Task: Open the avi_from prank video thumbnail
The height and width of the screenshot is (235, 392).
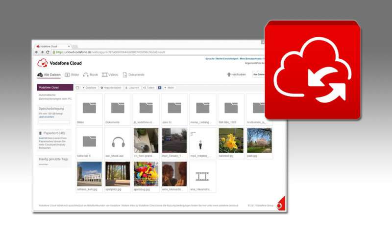Action: (146, 141)
